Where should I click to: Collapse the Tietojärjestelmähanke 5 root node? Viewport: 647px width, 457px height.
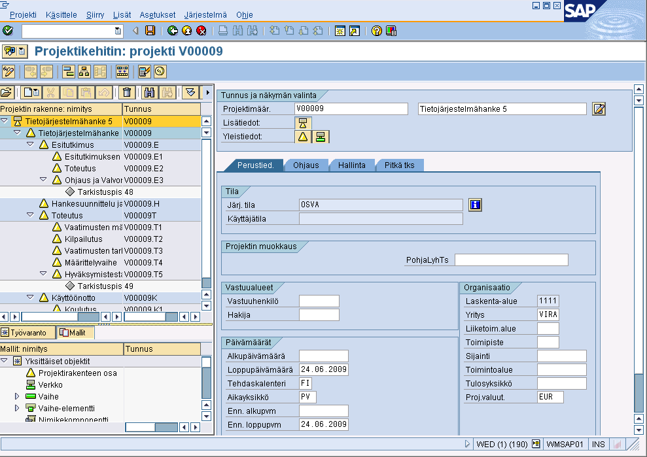[5, 121]
